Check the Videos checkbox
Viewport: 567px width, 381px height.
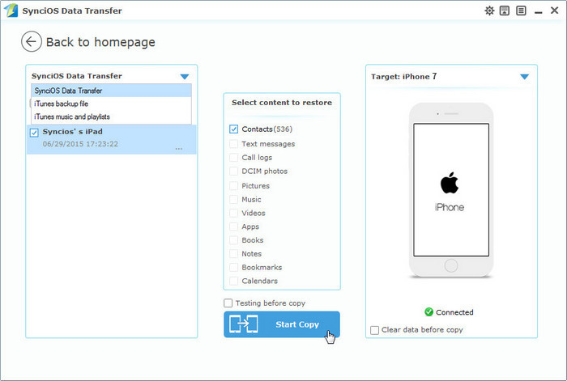tap(233, 213)
